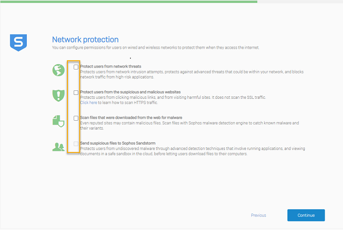This screenshot has width=343, height=230.
Task: Click the 'Network protection' heading
Action: (85, 39)
